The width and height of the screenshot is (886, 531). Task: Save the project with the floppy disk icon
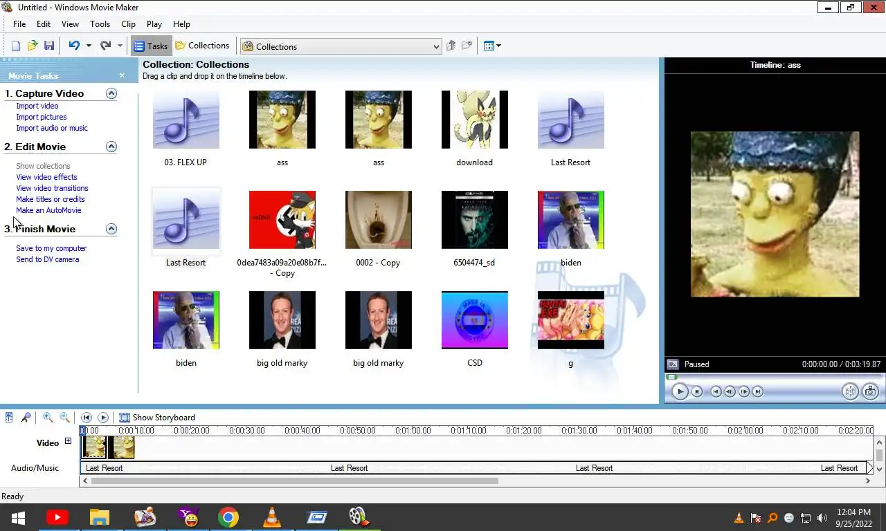49,46
